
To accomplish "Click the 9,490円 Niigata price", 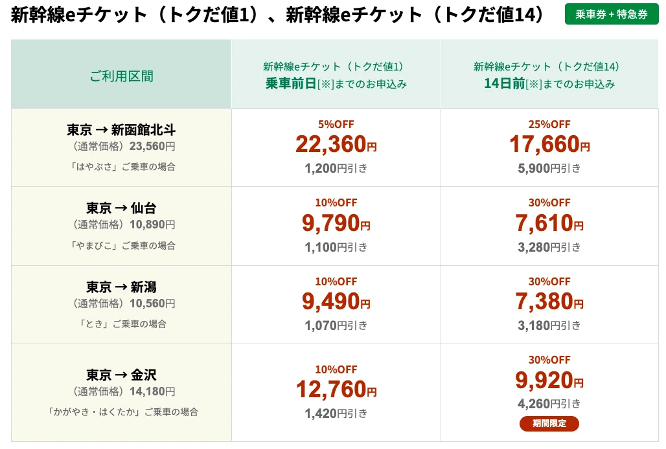I will [336, 302].
